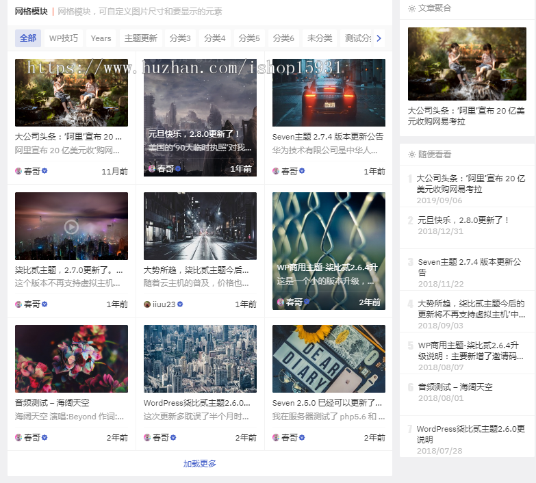Open the Years category tab
Viewport: 536px width, 483px height.
101,38
